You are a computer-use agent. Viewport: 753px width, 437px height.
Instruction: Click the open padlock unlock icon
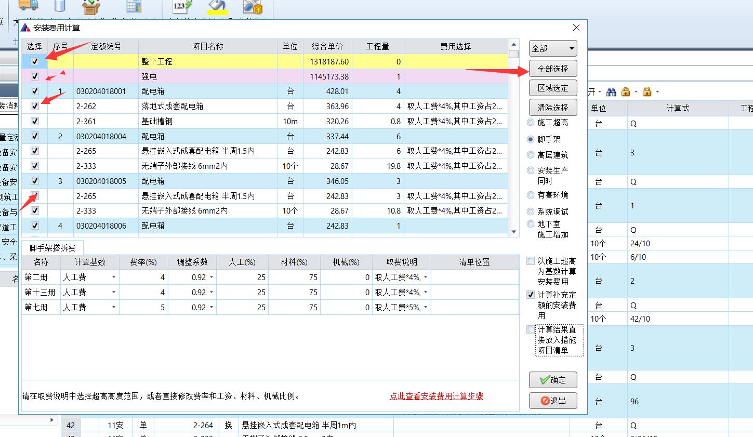pyautogui.click(x=647, y=92)
